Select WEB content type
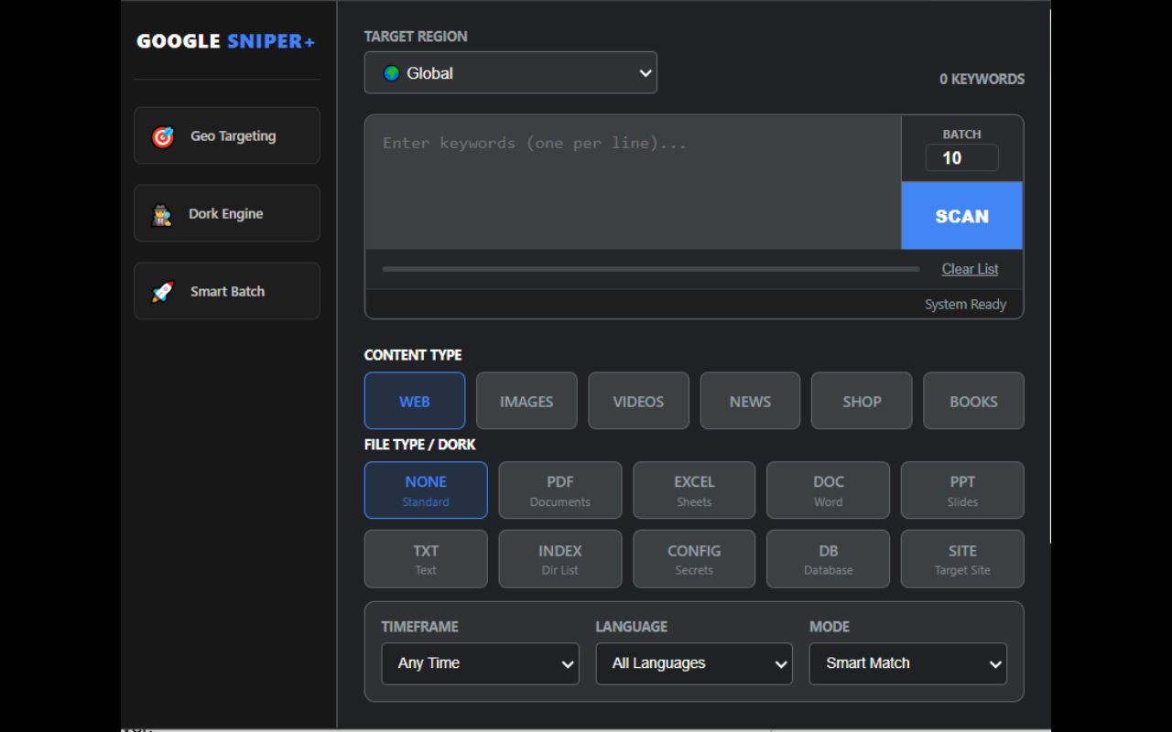Image resolution: width=1172 pixels, height=732 pixels. (415, 401)
